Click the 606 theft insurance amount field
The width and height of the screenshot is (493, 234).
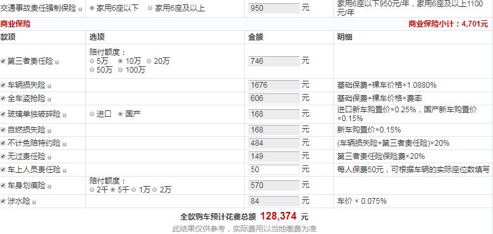(274, 98)
